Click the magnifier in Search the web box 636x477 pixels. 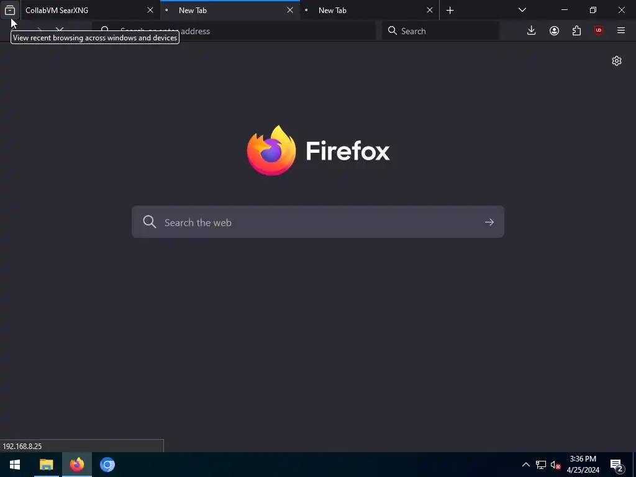(149, 222)
